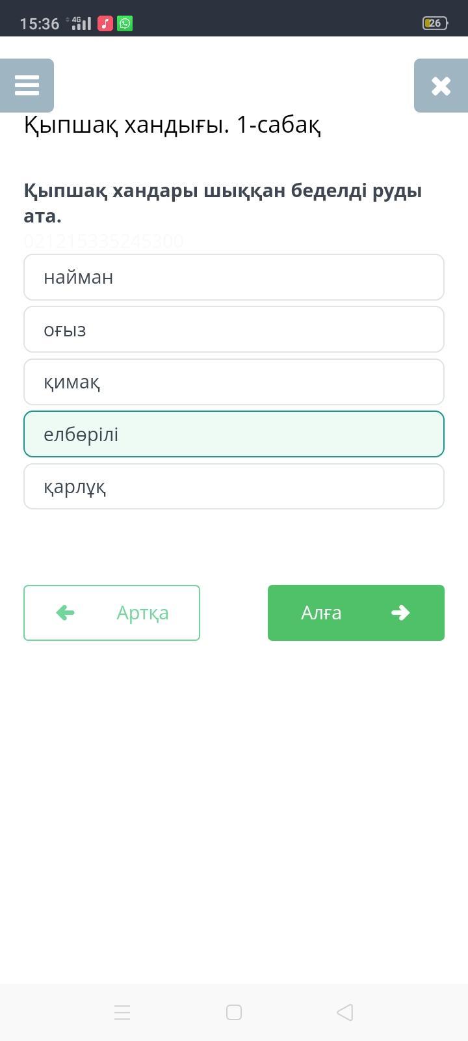468x1041 pixels.
Task: Tap the Android back navigation triangle
Action: pyautogui.click(x=345, y=1012)
